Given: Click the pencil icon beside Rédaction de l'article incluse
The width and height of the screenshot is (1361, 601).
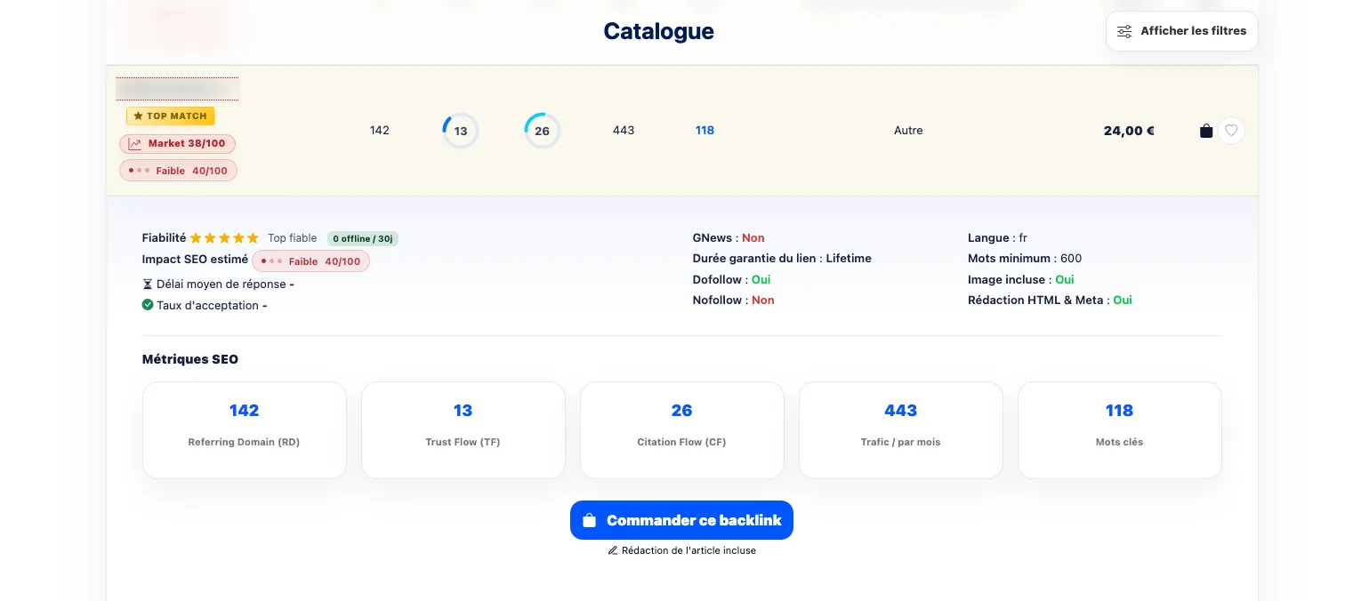Looking at the screenshot, I should (612, 550).
